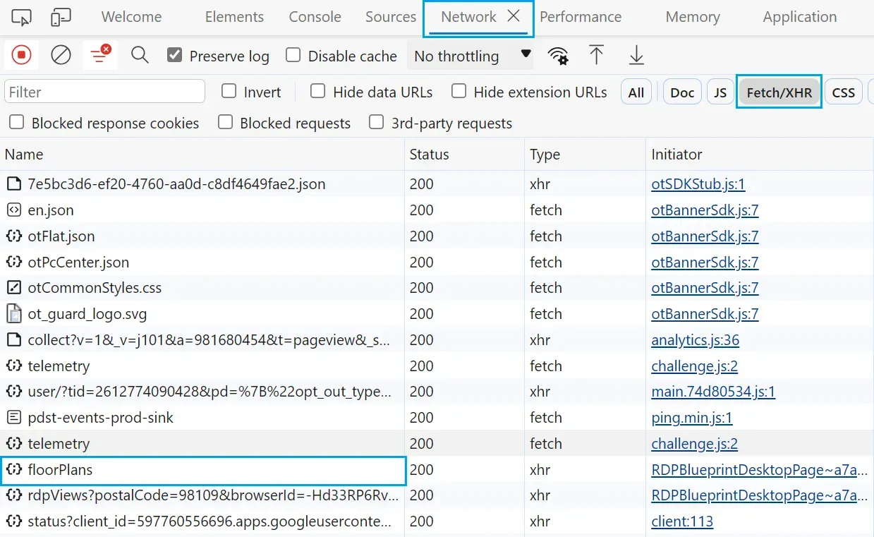The width and height of the screenshot is (874, 537).
Task: Open the challenge.js:2 initiator link
Action: point(693,366)
